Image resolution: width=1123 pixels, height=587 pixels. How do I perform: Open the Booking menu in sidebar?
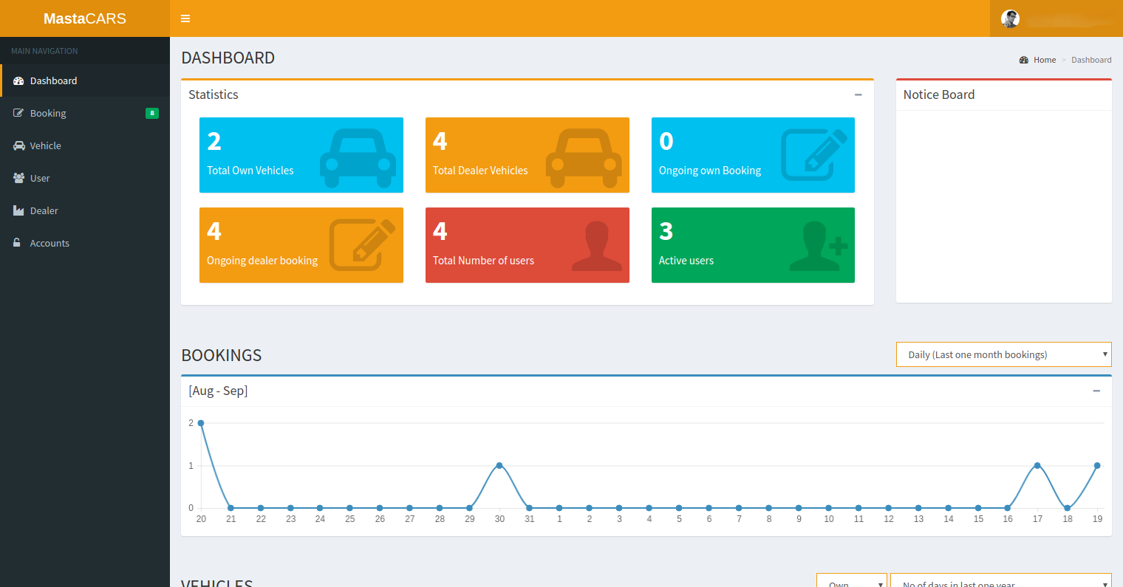pyautogui.click(x=48, y=113)
